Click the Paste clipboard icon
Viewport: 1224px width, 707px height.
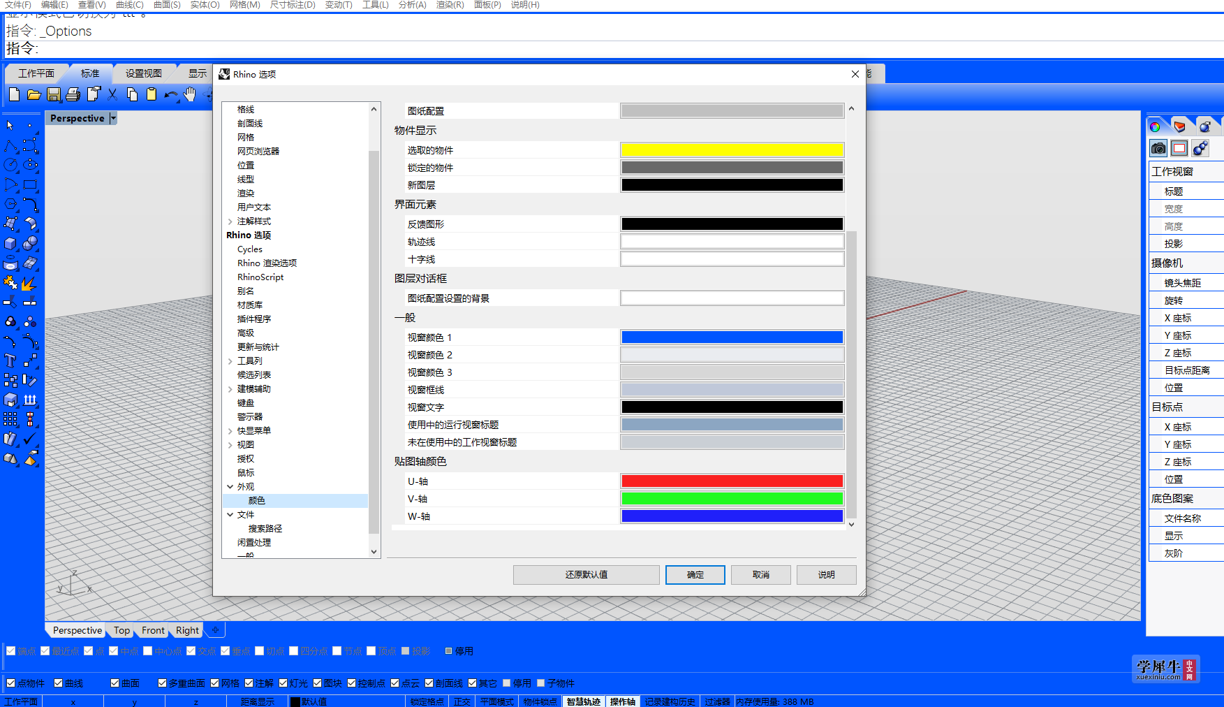pyautogui.click(x=152, y=94)
